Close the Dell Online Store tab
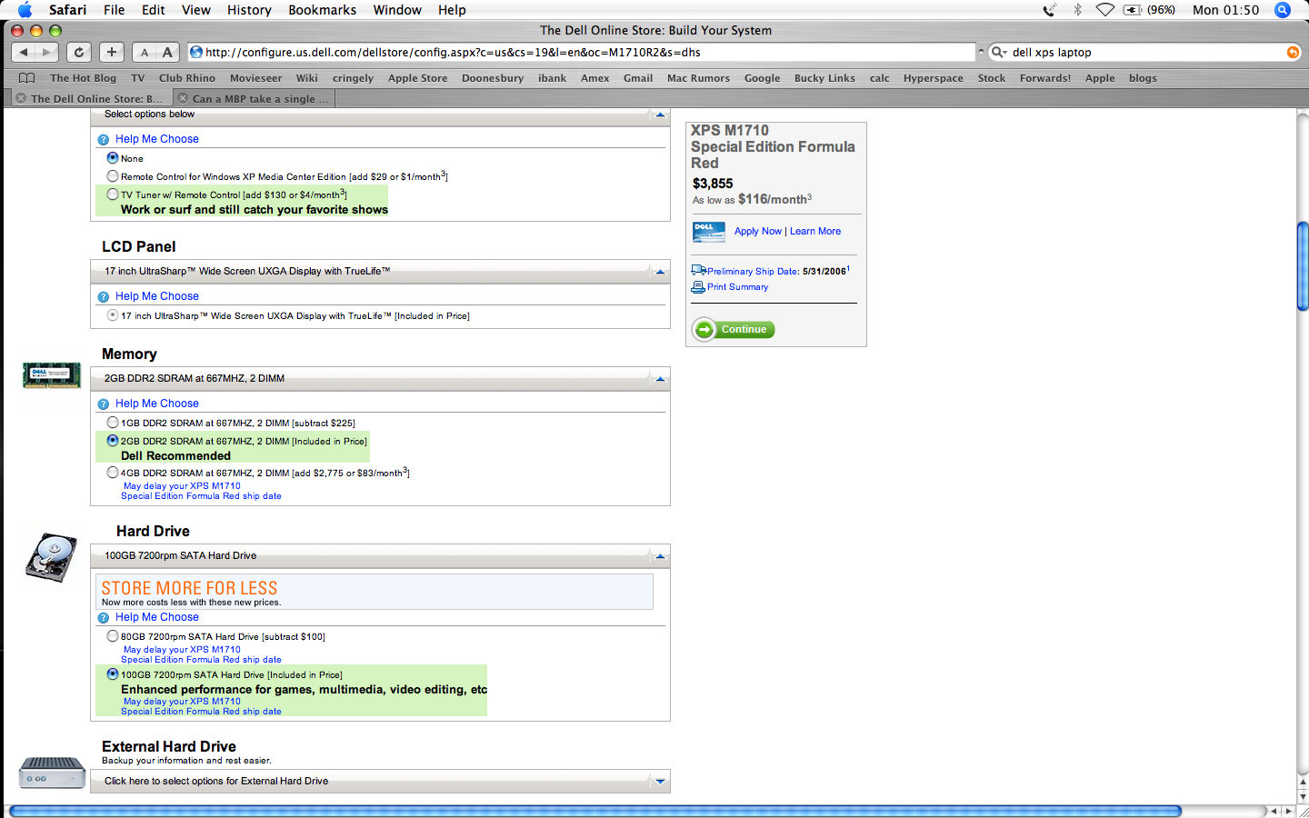 [x=21, y=98]
